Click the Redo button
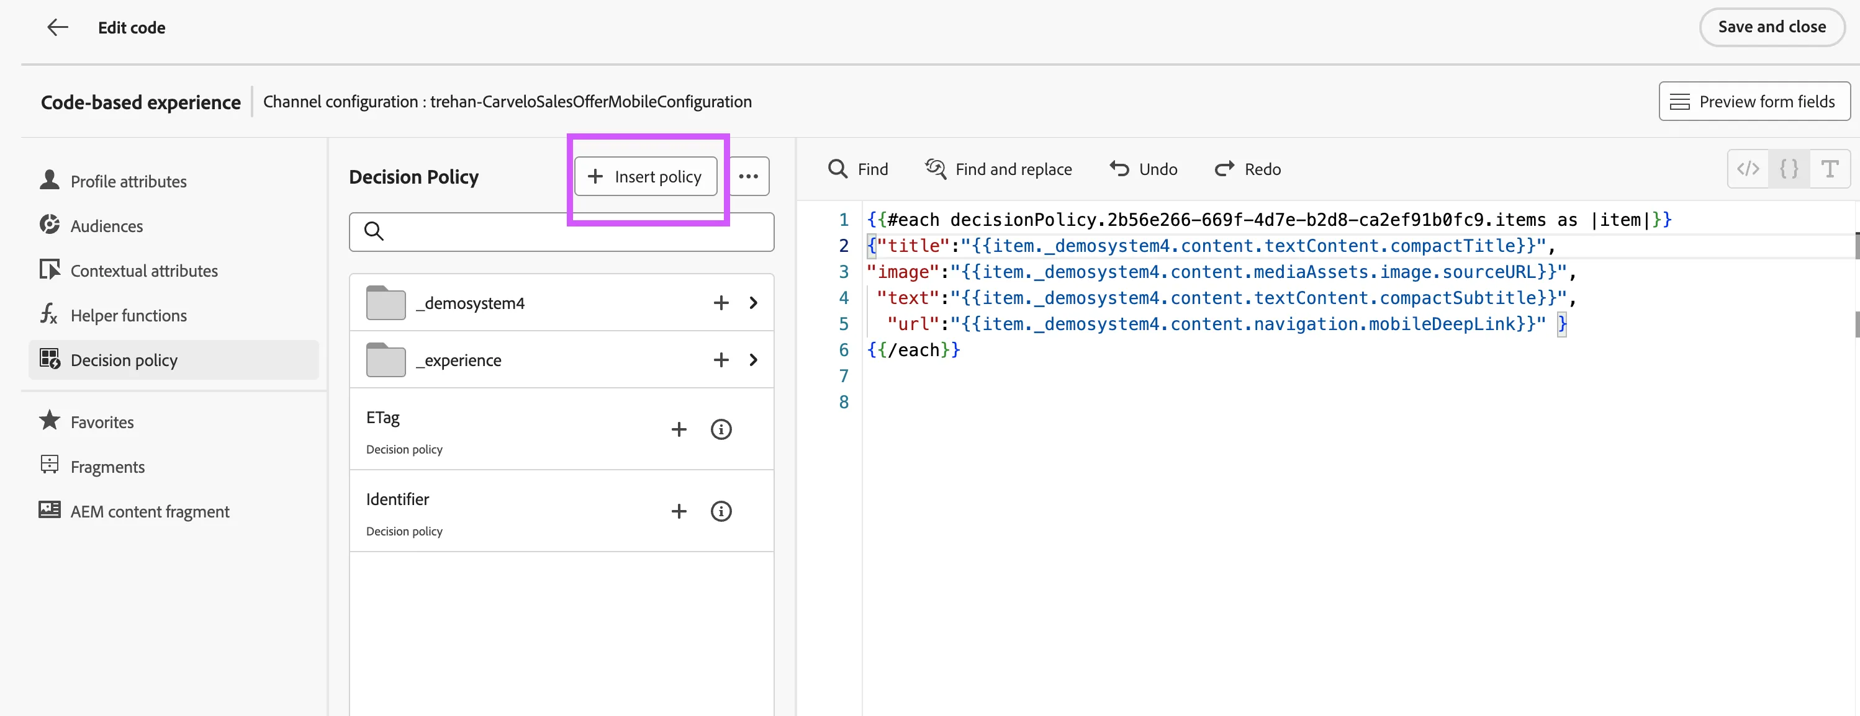1860x716 pixels. [1248, 169]
